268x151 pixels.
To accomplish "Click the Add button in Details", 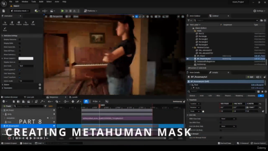I will [x=250, y=77].
